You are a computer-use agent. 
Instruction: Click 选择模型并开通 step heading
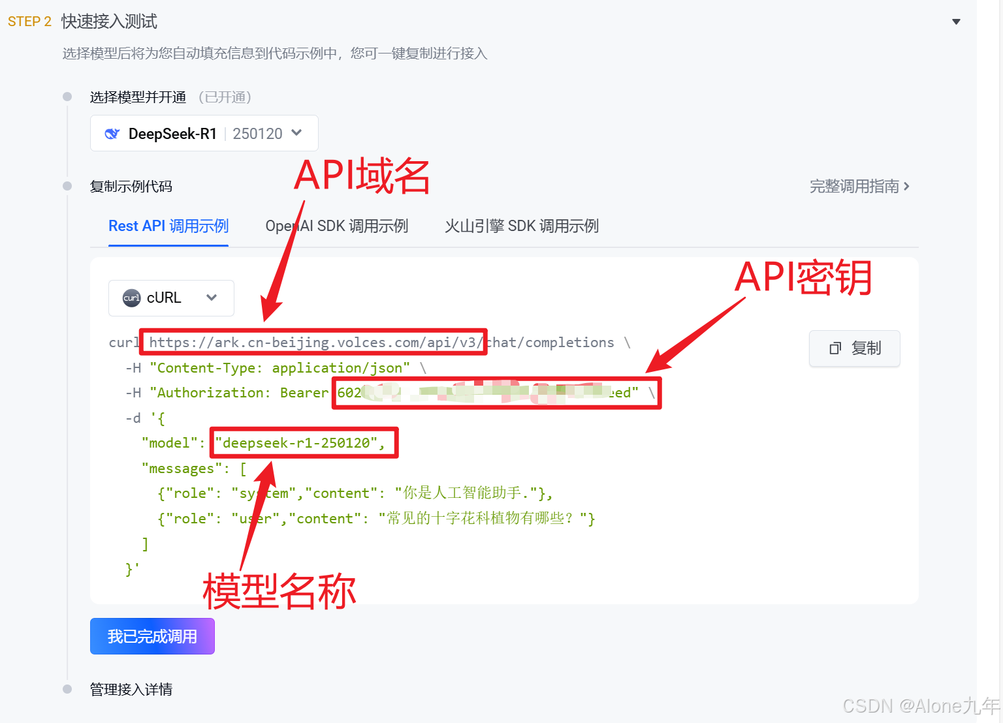(138, 97)
